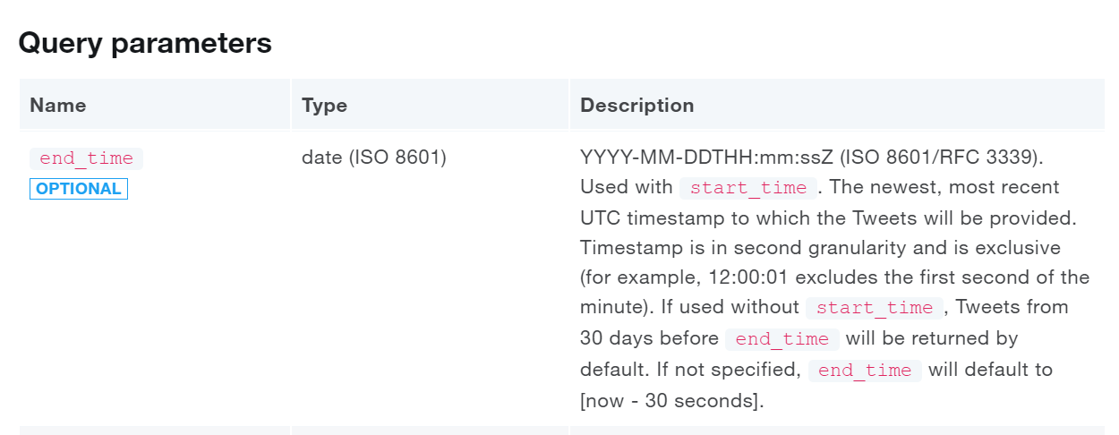The image size is (1119, 435).
Task: Click "will default to" in the description
Action: click(x=990, y=370)
